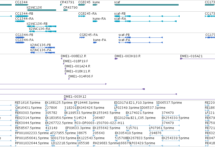Select EST SD01739.5prime
215x147 pixels.
(x=53, y=141)
